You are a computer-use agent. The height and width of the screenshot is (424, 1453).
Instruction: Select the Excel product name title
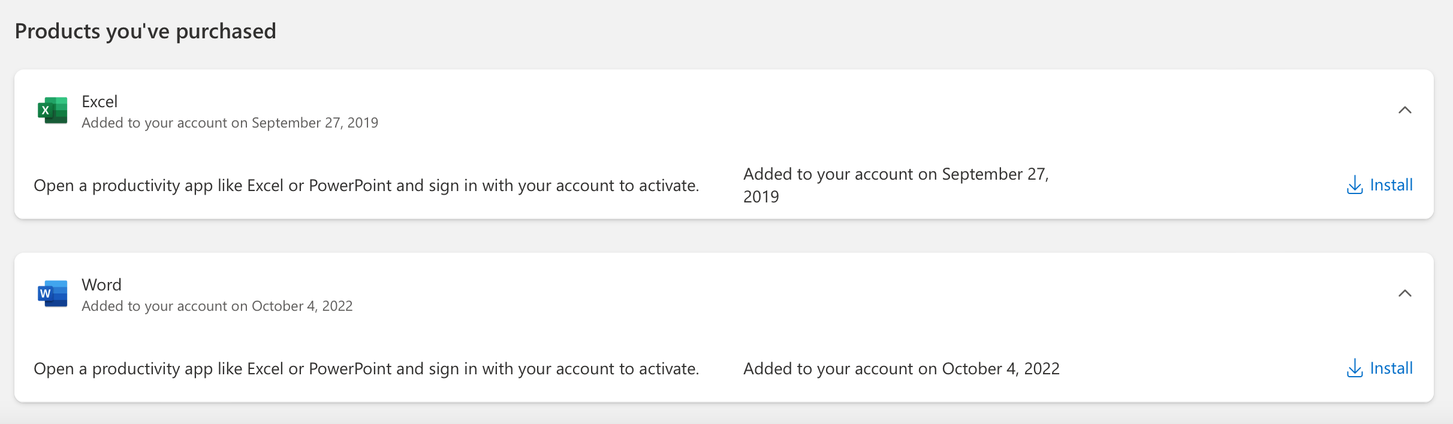point(100,102)
